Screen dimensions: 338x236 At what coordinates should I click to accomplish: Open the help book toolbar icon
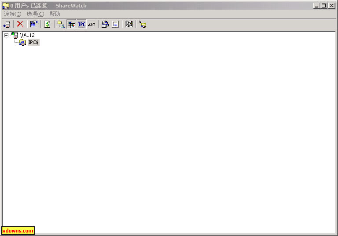[129, 24]
